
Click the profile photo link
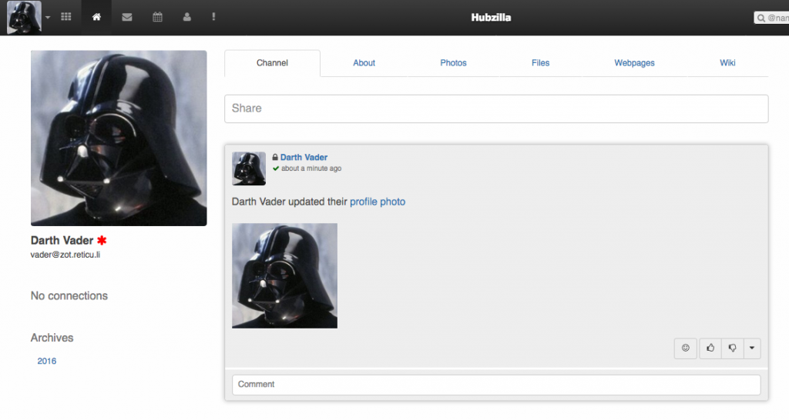[378, 202]
